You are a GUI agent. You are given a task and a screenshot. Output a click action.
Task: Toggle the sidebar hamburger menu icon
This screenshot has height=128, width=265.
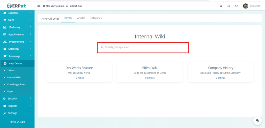(x=39, y=6)
